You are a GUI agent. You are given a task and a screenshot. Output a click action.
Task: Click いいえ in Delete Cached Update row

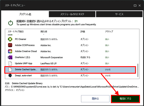tap(108, 69)
